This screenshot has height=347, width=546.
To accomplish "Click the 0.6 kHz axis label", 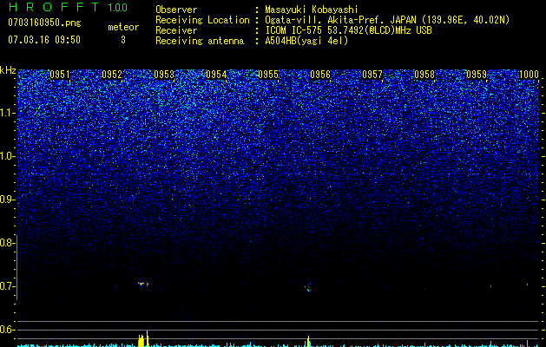I will 8,330.
